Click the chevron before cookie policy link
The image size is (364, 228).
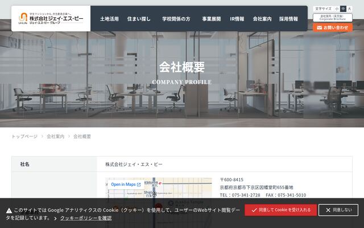(56, 218)
